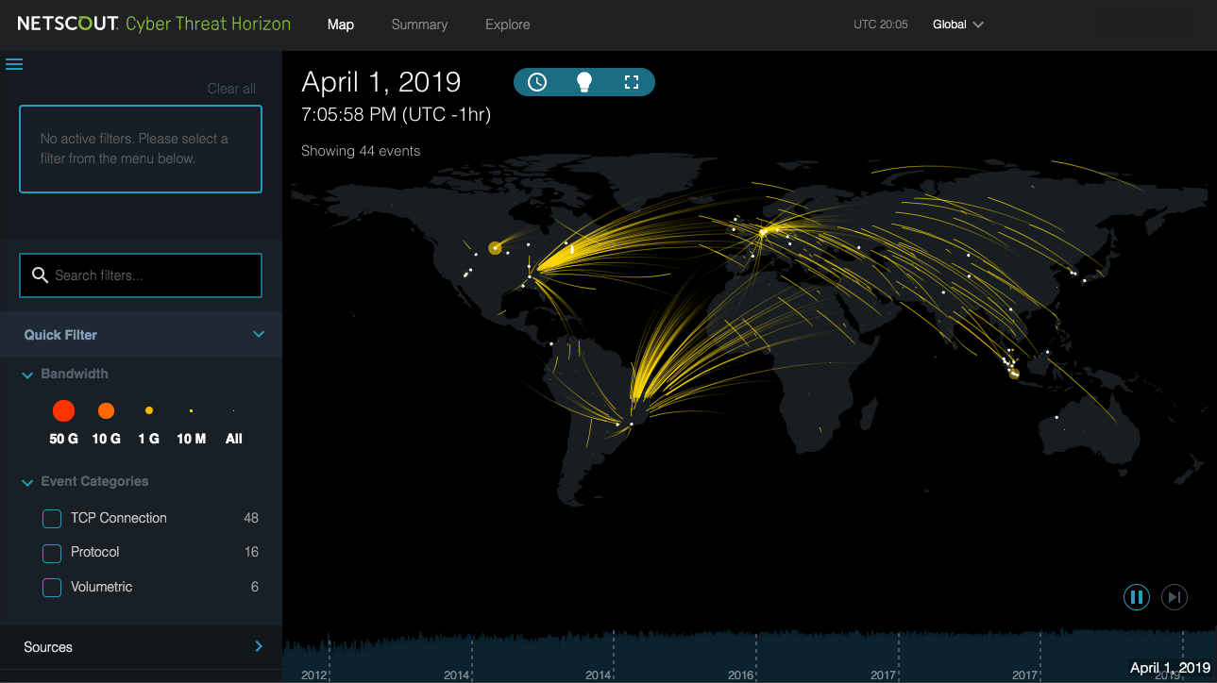
Task: Open the Global region dropdown
Action: [x=958, y=25]
